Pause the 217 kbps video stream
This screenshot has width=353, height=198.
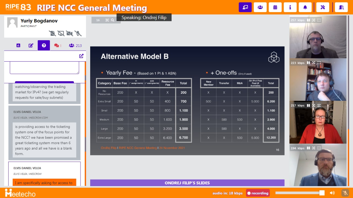(308, 105)
